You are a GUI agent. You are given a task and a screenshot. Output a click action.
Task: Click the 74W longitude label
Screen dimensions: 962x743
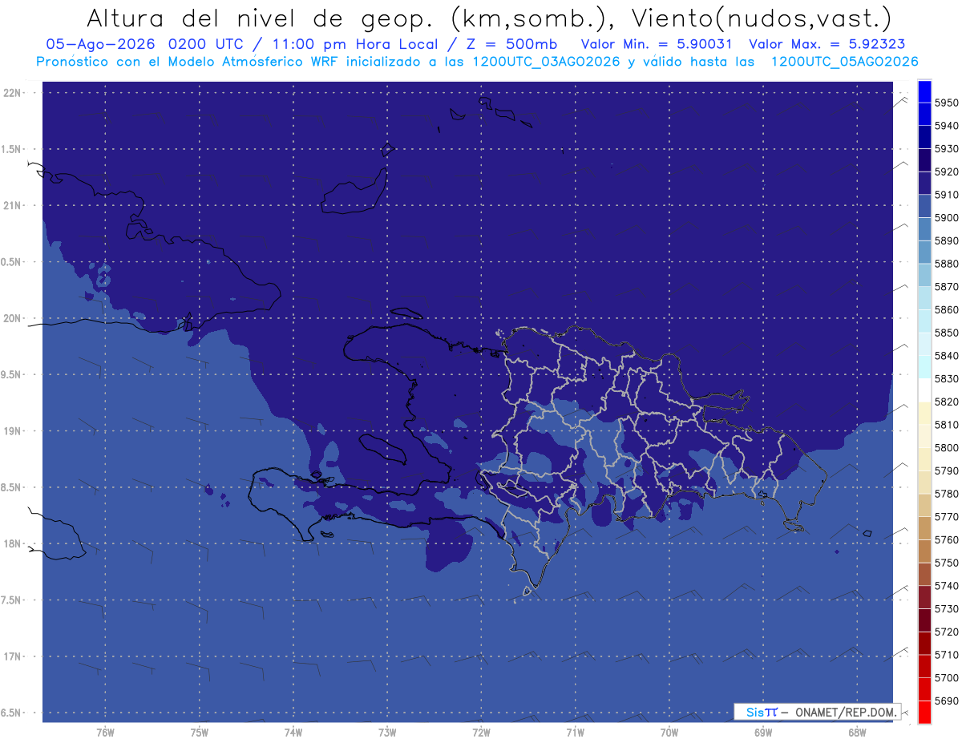[x=293, y=733]
